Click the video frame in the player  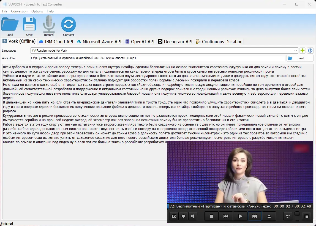[x=240, y=172]
